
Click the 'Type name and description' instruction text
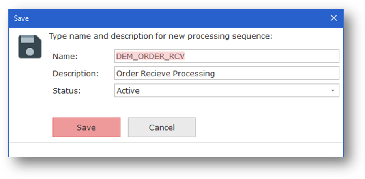click(161, 37)
